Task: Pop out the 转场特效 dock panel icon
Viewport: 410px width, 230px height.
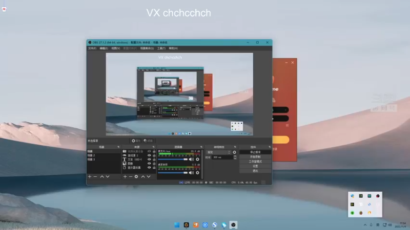Action: click(235, 147)
